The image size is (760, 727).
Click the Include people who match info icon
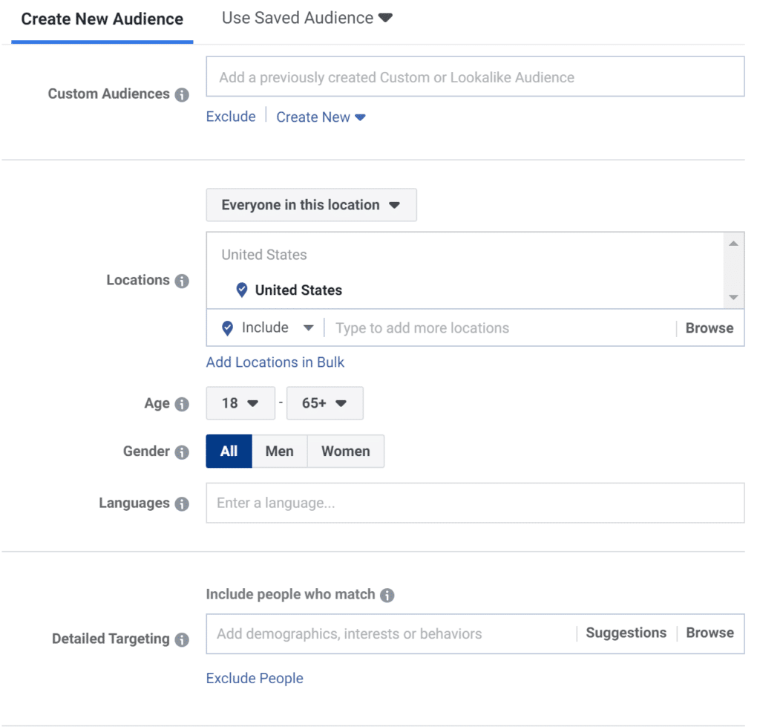point(387,594)
